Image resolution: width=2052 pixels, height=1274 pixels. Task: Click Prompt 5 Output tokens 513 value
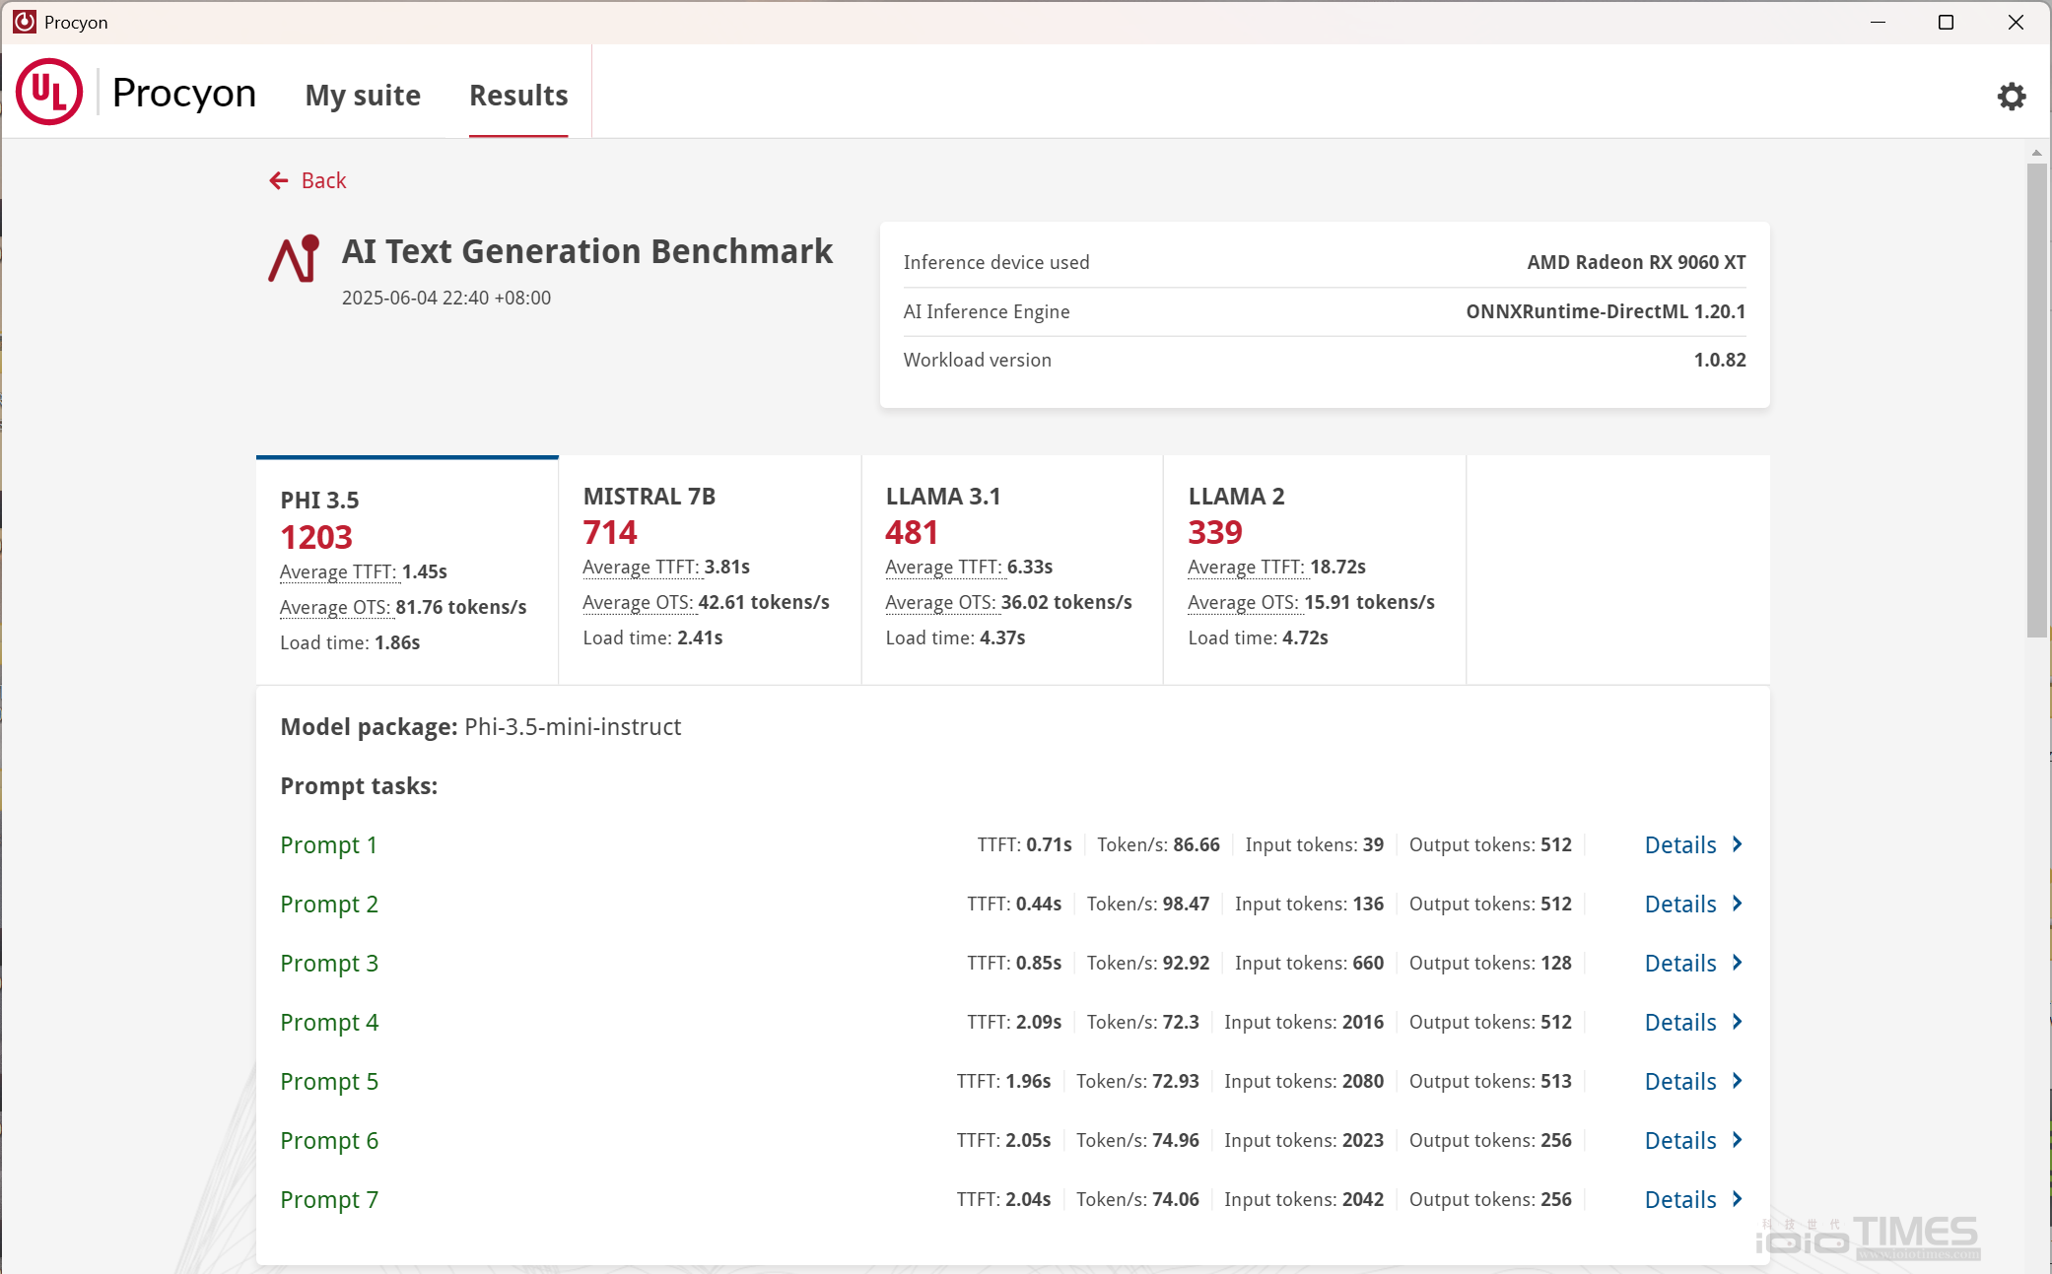tap(1556, 1081)
